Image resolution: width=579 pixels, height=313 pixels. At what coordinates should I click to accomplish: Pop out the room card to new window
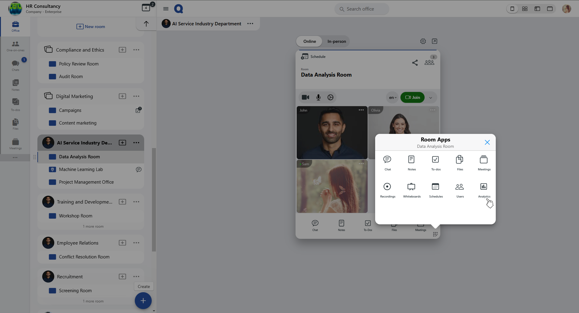pyautogui.click(x=435, y=41)
